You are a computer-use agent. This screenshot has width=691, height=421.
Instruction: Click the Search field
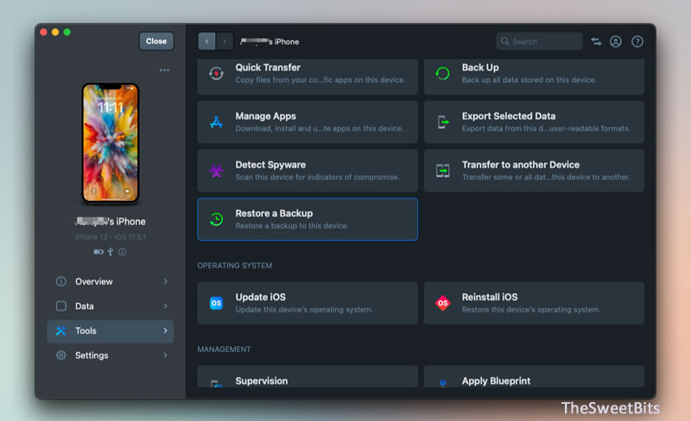coord(539,41)
